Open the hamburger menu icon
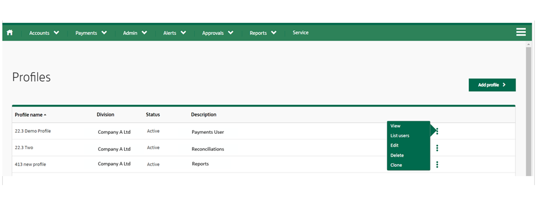The width and height of the screenshot is (536, 205). tap(521, 32)
